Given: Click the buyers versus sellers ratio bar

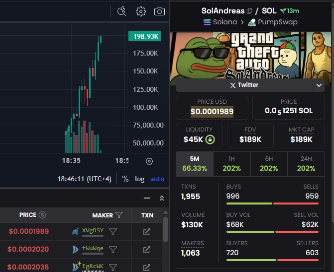Looking at the screenshot, I should click(x=272, y=260).
